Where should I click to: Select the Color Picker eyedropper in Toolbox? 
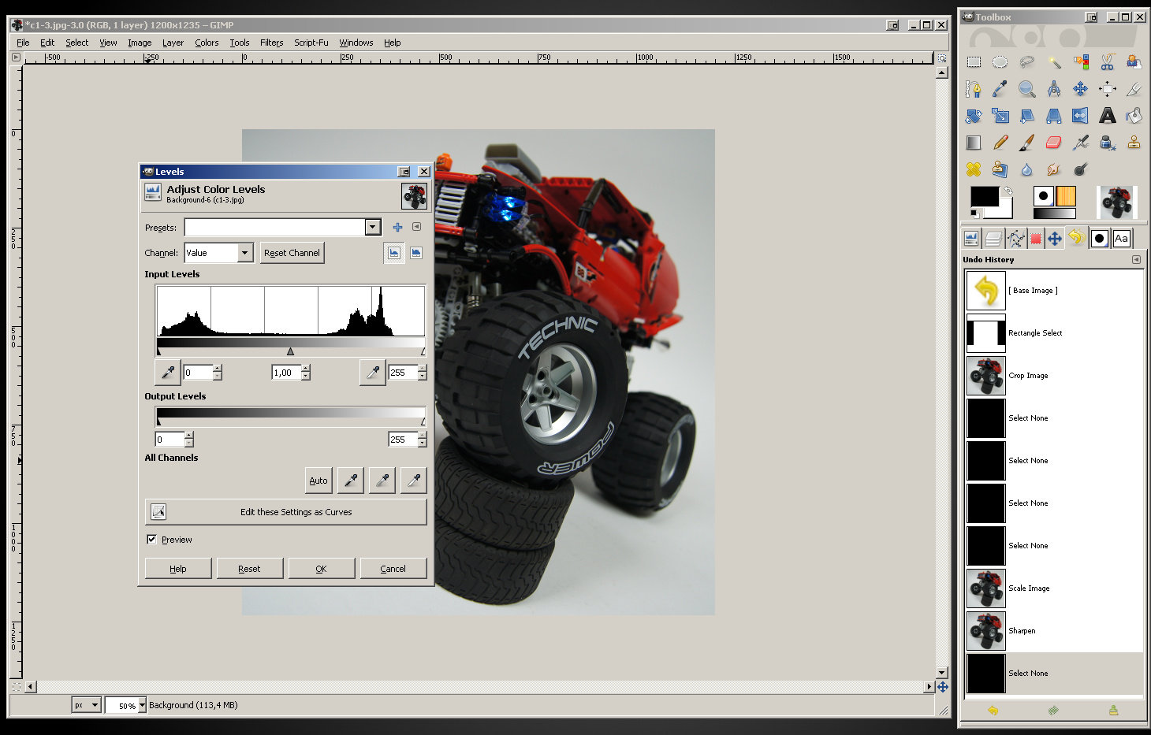point(1000,89)
